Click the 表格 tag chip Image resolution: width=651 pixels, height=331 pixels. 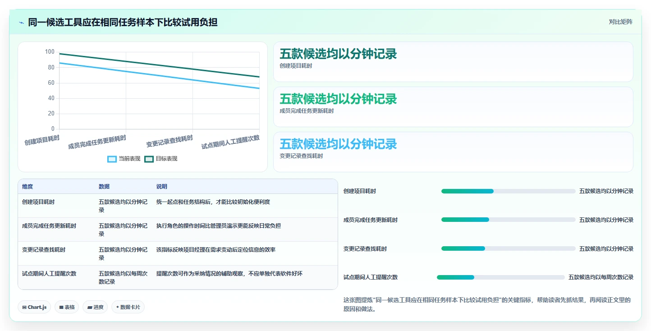click(67, 307)
